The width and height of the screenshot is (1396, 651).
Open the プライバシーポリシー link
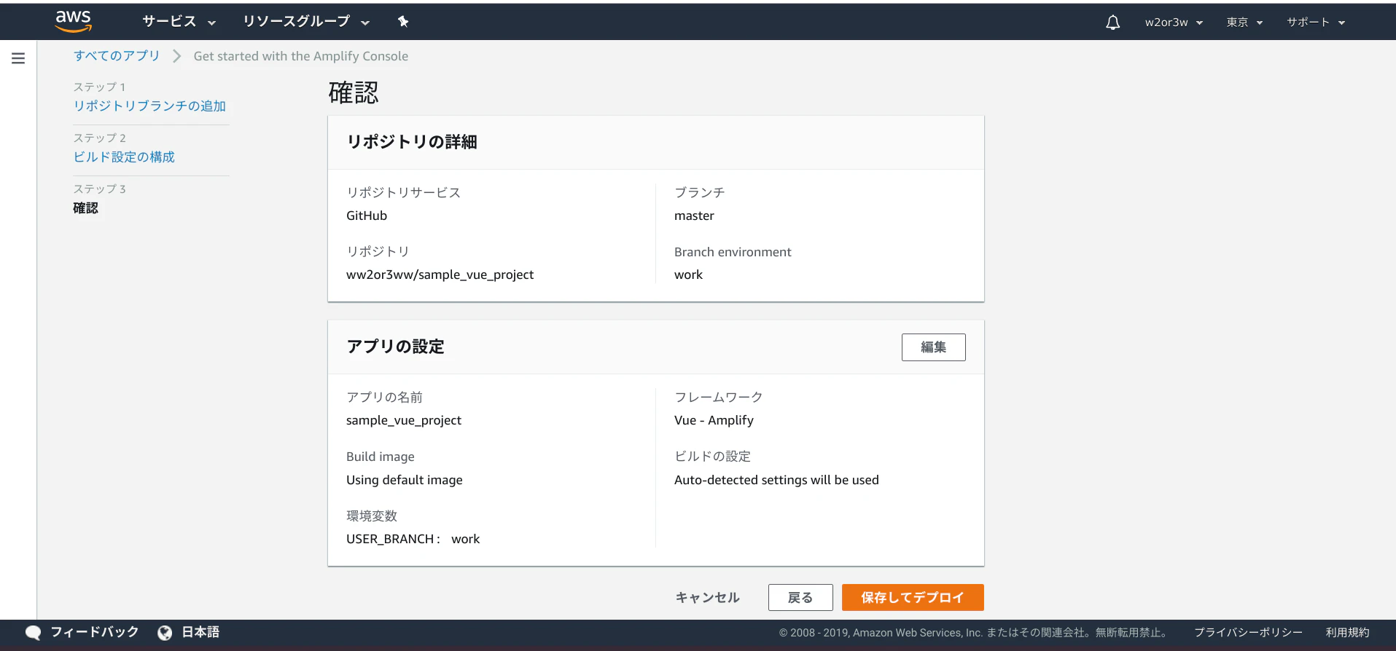point(1248,633)
